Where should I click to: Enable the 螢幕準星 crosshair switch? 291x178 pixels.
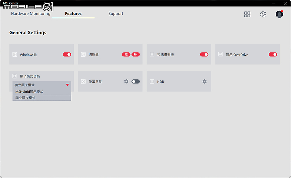(135, 82)
